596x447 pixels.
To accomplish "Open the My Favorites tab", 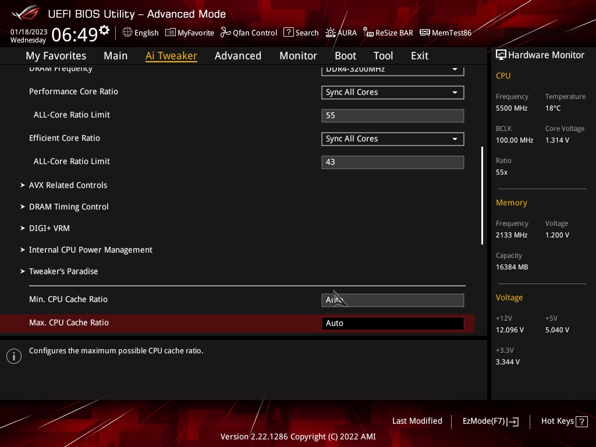I will 56,56.
